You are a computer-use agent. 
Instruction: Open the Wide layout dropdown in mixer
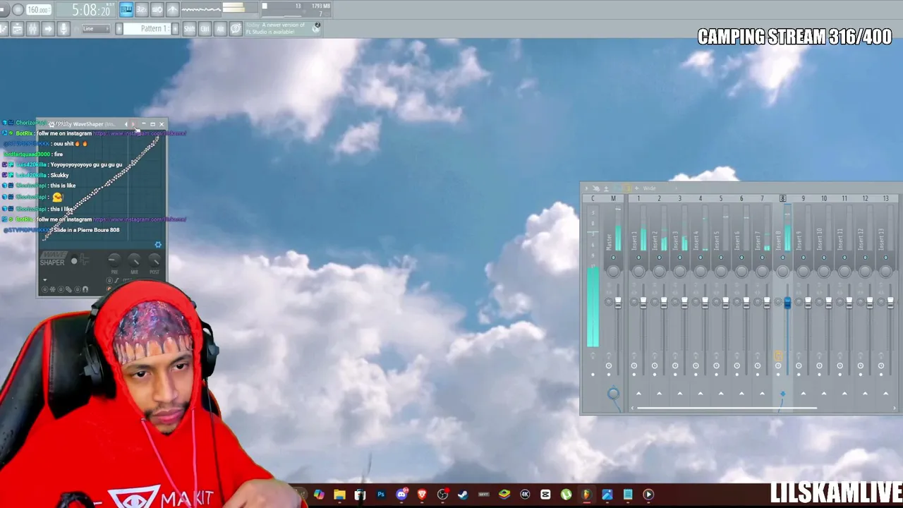point(649,188)
